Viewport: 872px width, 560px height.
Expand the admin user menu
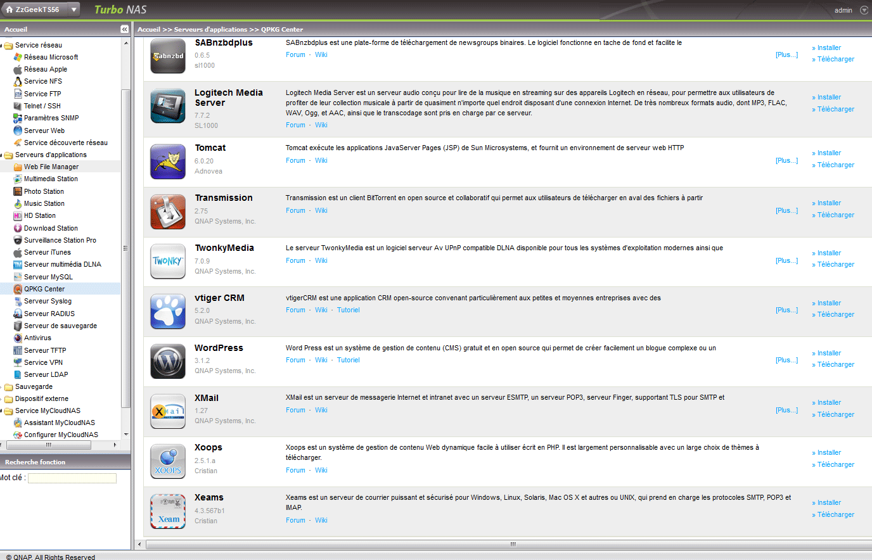click(x=864, y=10)
